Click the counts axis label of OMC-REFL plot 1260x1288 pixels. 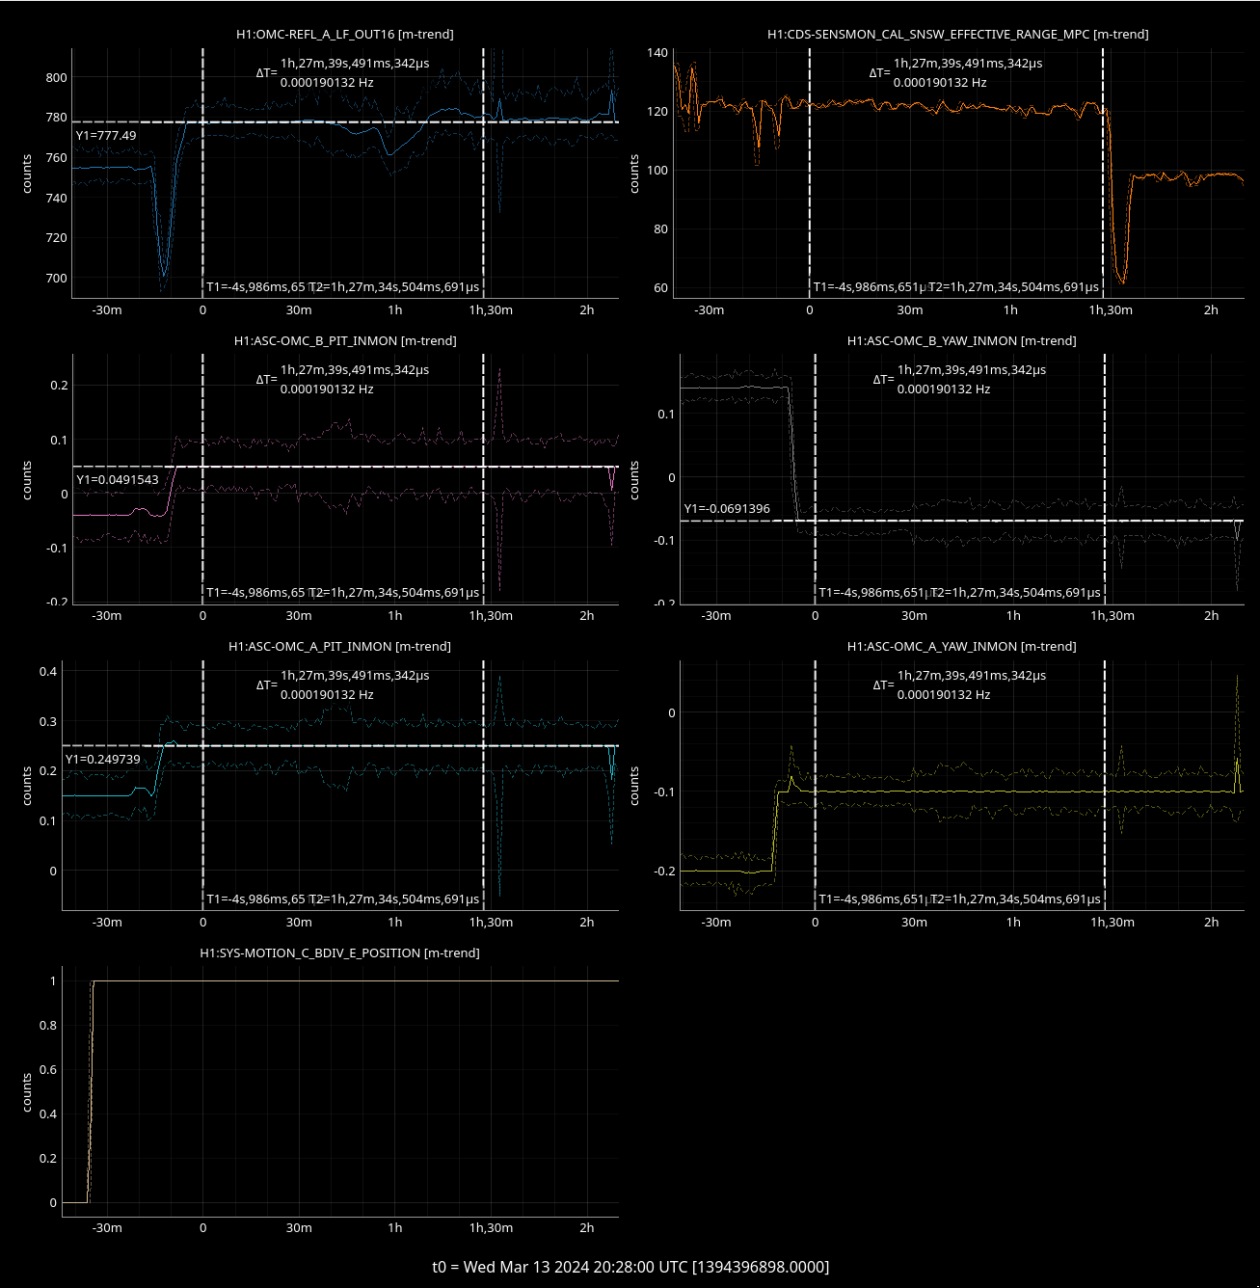(x=27, y=174)
